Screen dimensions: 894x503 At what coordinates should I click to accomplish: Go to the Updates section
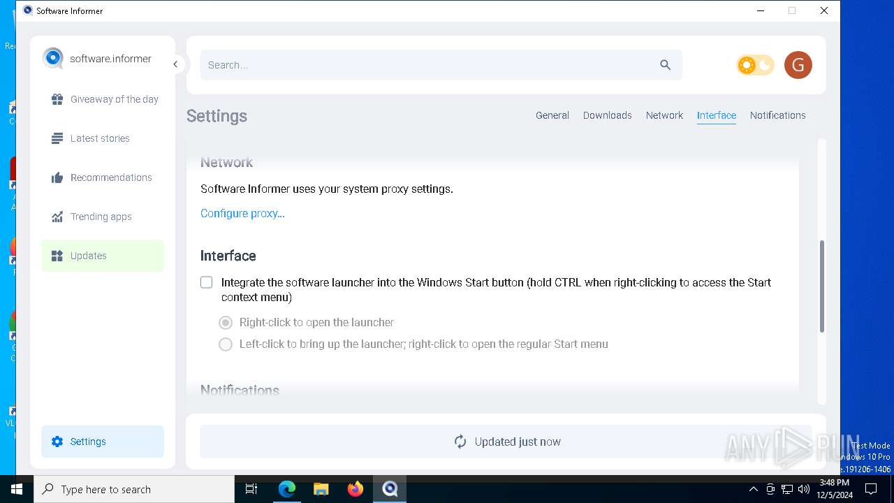103,256
